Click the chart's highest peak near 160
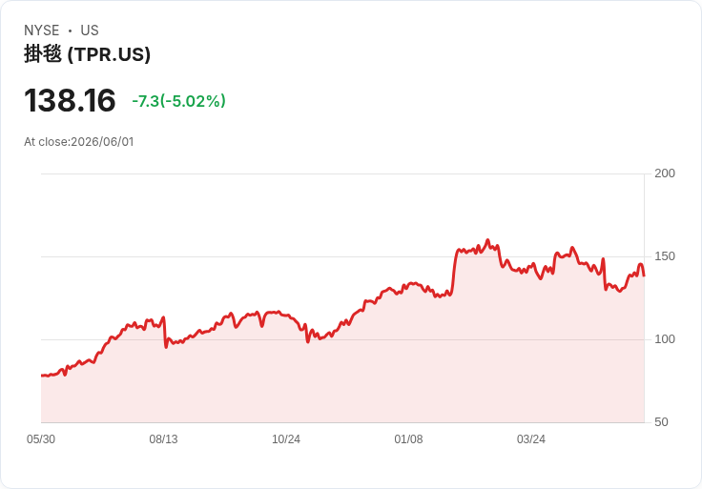This screenshot has width=702, height=489. pyautogui.click(x=488, y=240)
